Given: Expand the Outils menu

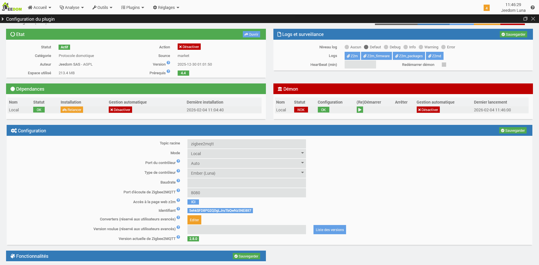Looking at the screenshot, I should point(102,7).
